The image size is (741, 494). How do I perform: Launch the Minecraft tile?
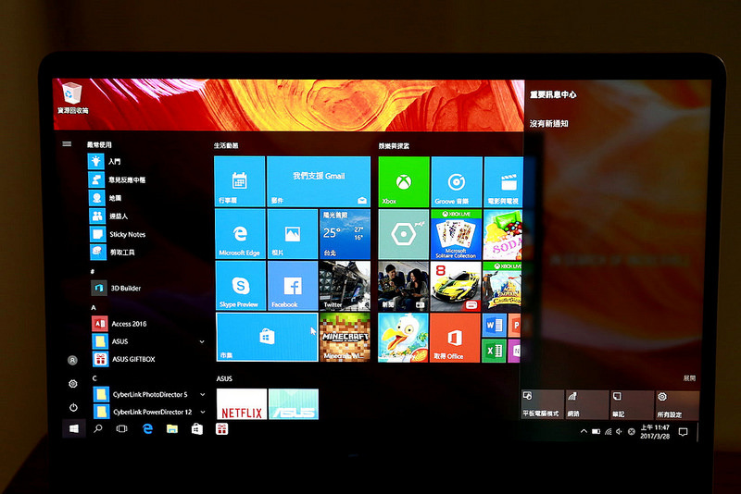tap(345, 337)
